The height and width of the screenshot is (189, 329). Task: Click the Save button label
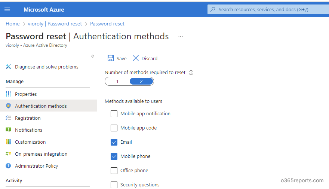tap(122, 59)
